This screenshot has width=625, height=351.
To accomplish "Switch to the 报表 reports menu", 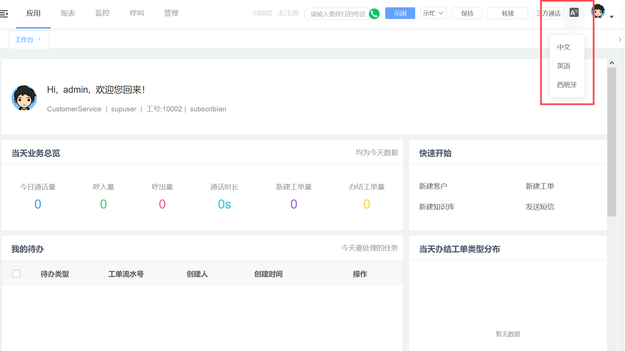I will [x=68, y=13].
